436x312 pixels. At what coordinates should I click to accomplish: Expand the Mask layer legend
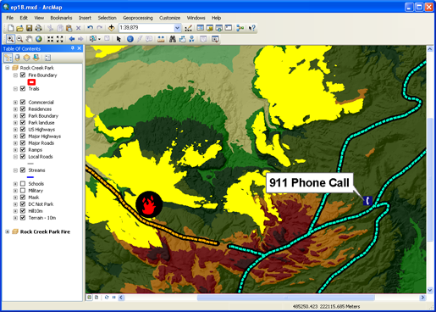click(x=15, y=198)
